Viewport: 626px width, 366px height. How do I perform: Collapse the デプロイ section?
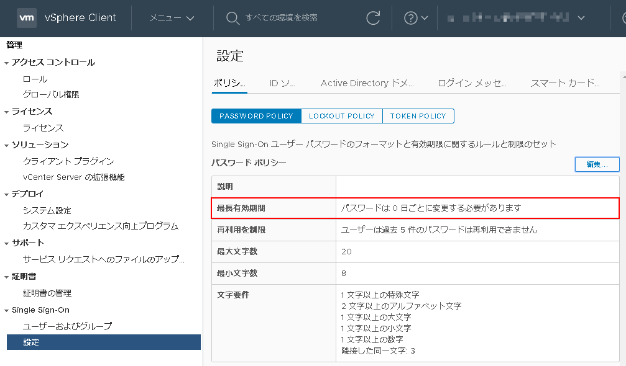(6, 194)
